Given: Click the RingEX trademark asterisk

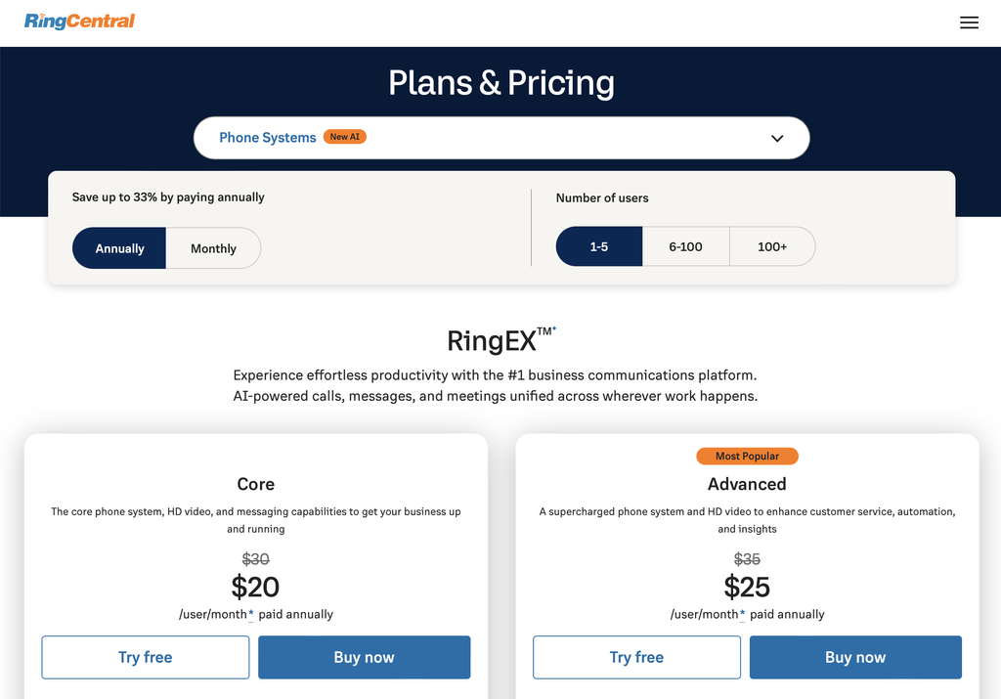Looking at the screenshot, I should click(x=554, y=328).
